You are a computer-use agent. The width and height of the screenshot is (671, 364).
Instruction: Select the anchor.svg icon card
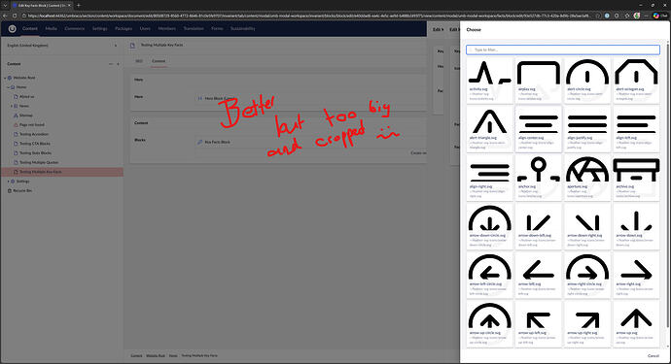tap(539, 178)
